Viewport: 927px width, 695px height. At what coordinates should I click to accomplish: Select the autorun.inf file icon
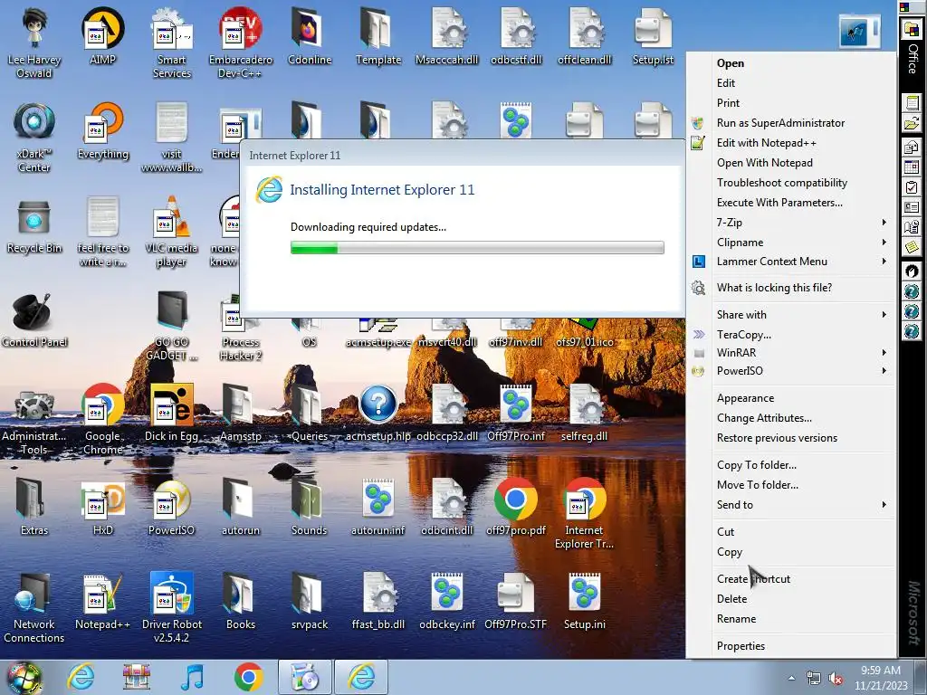pos(378,509)
